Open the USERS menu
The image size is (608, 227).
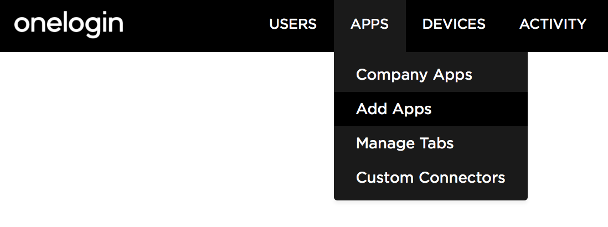[x=293, y=24]
